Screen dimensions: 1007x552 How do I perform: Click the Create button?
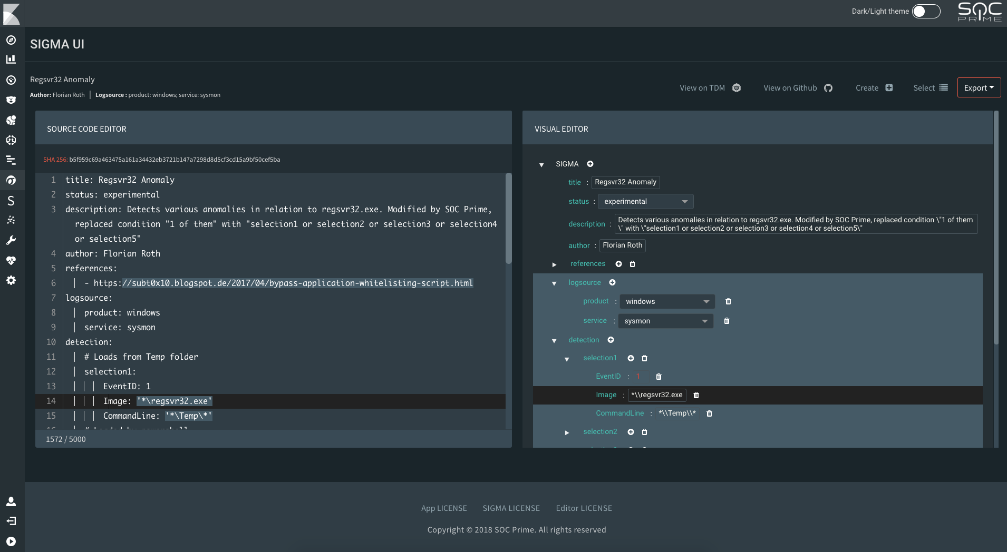click(874, 88)
